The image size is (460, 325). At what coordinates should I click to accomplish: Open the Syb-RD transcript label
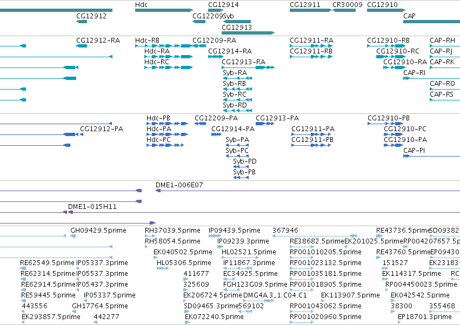click(235, 105)
